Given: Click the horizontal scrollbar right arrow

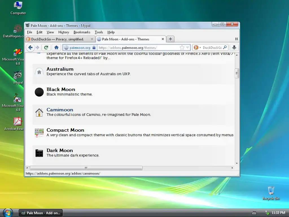Looking at the screenshot, I should (232, 168).
